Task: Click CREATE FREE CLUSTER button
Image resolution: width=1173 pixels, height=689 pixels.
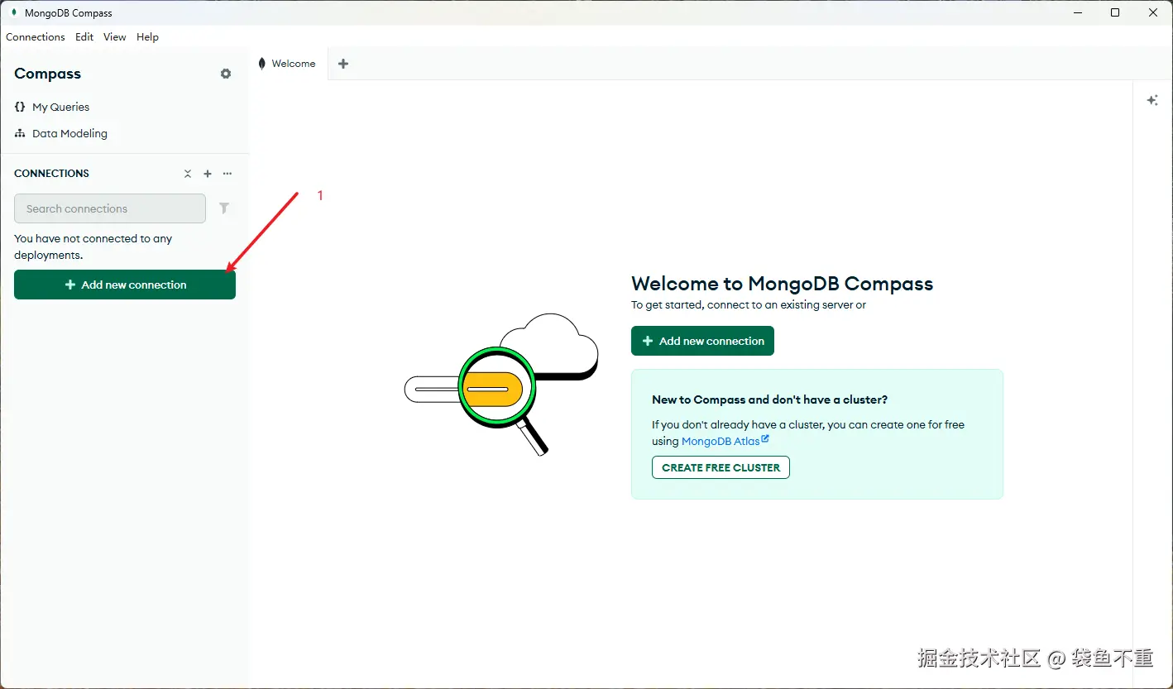Action: click(721, 467)
